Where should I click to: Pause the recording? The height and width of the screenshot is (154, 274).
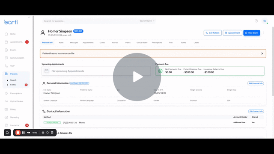click(24, 133)
